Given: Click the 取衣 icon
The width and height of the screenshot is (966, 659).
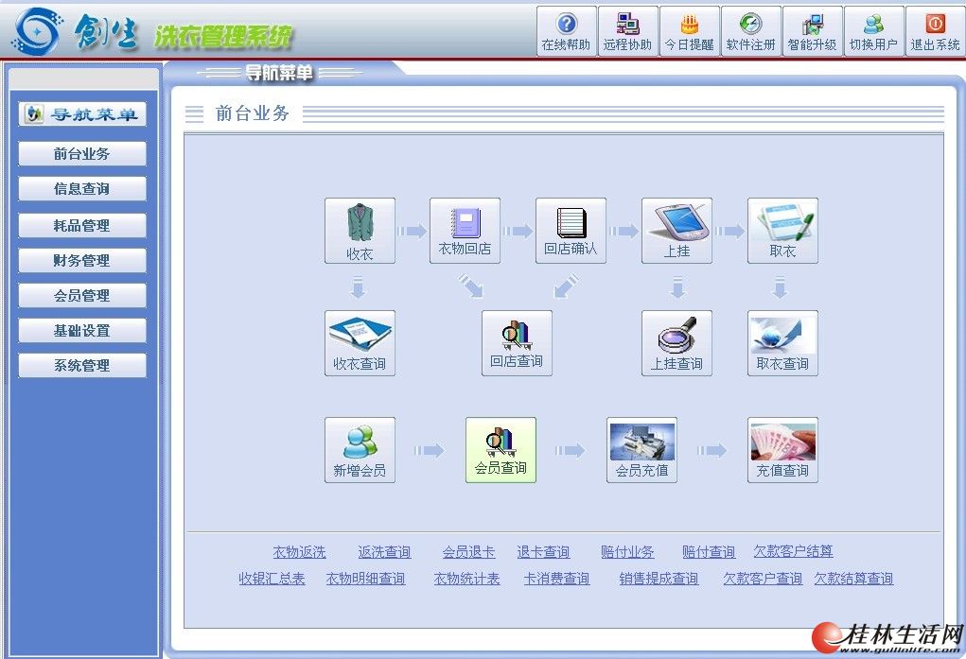Looking at the screenshot, I should click(782, 230).
